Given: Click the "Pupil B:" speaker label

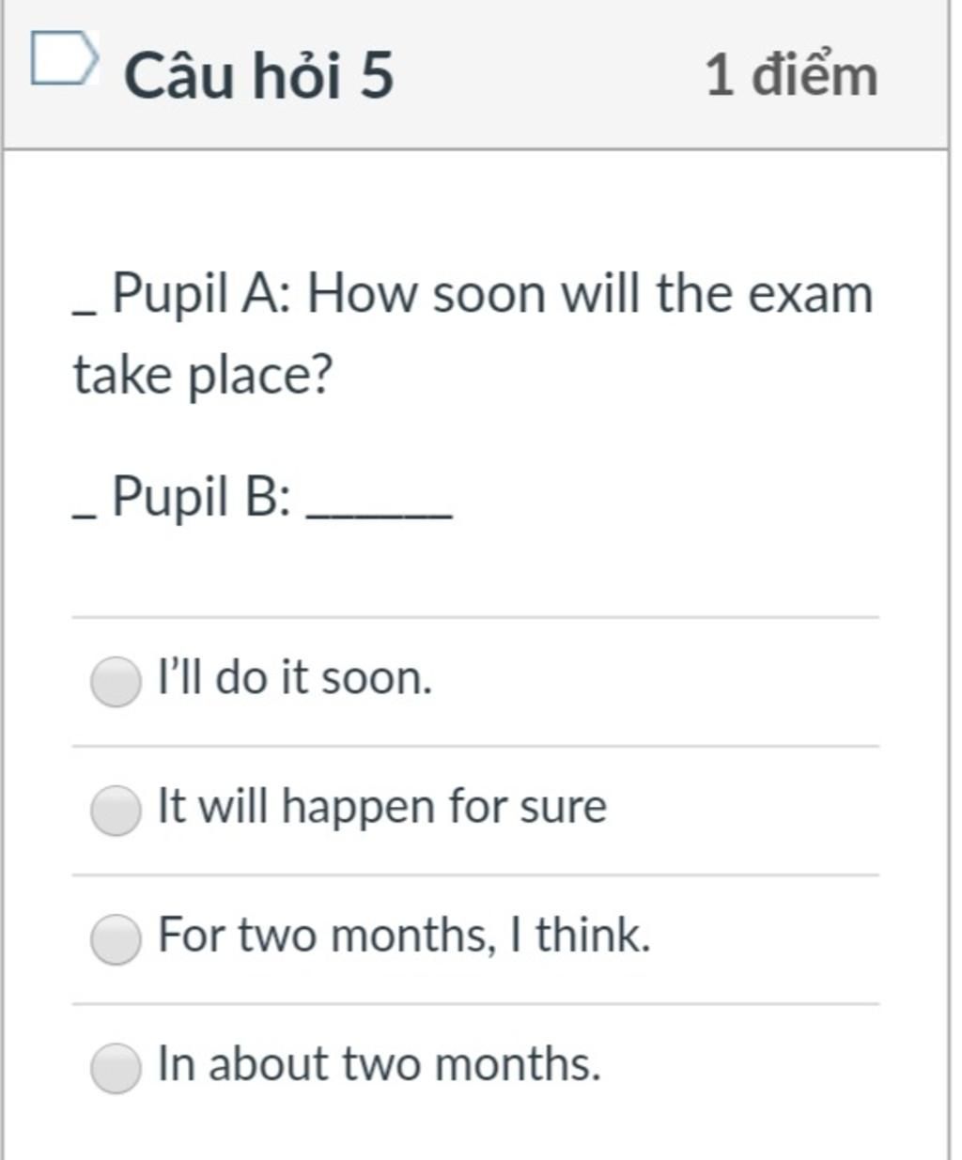Looking at the screenshot, I should point(201,497).
